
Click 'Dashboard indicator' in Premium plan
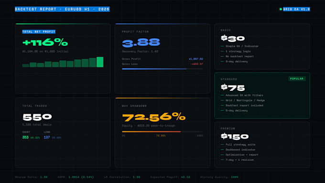[x=240, y=150]
